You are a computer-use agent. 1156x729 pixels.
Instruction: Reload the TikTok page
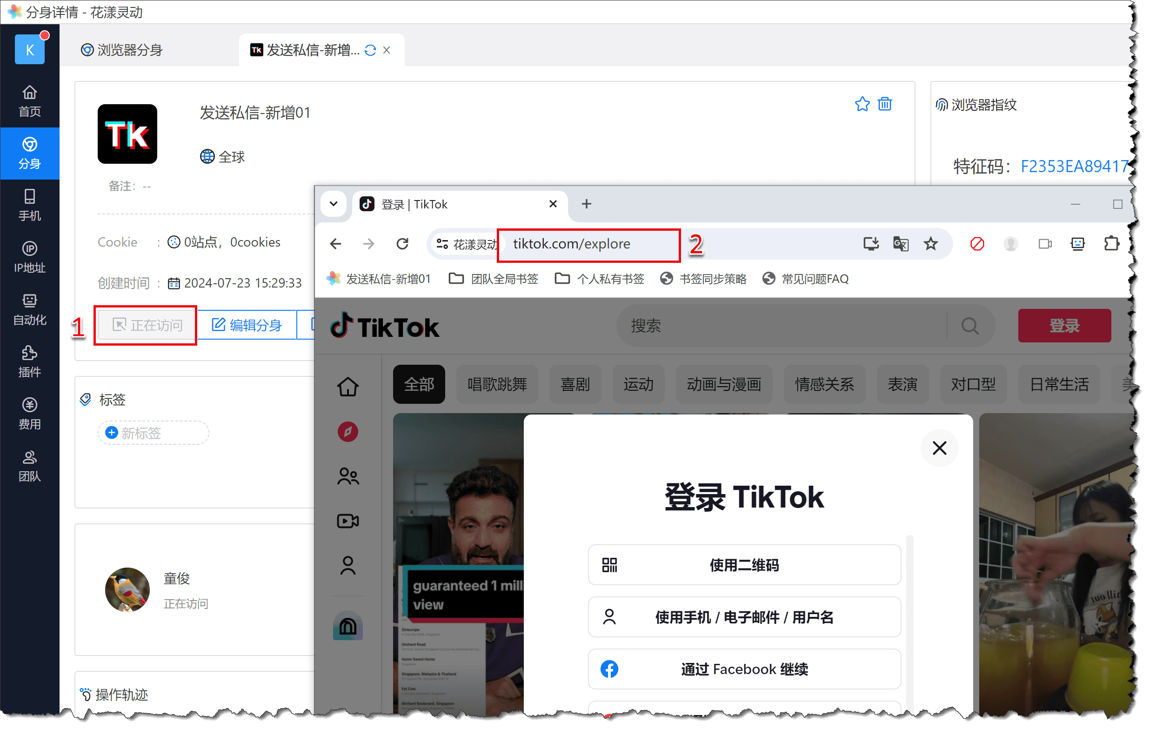tap(402, 244)
